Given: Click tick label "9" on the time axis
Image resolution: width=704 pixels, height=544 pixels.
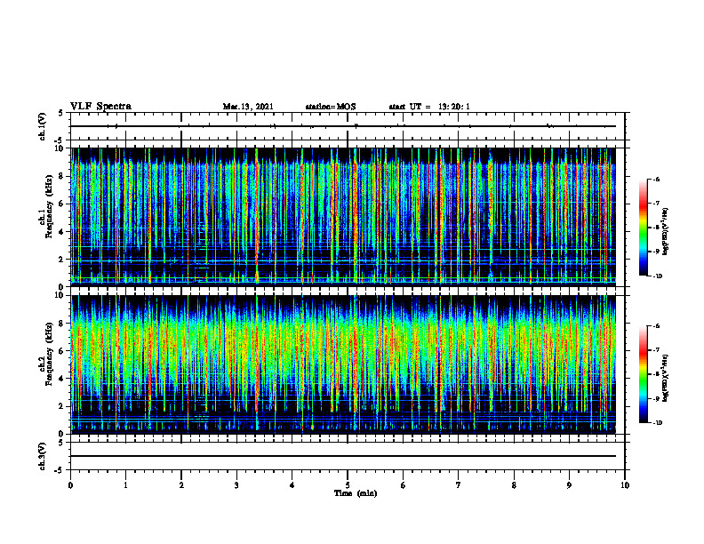Looking at the screenshot, I should 569,485.
